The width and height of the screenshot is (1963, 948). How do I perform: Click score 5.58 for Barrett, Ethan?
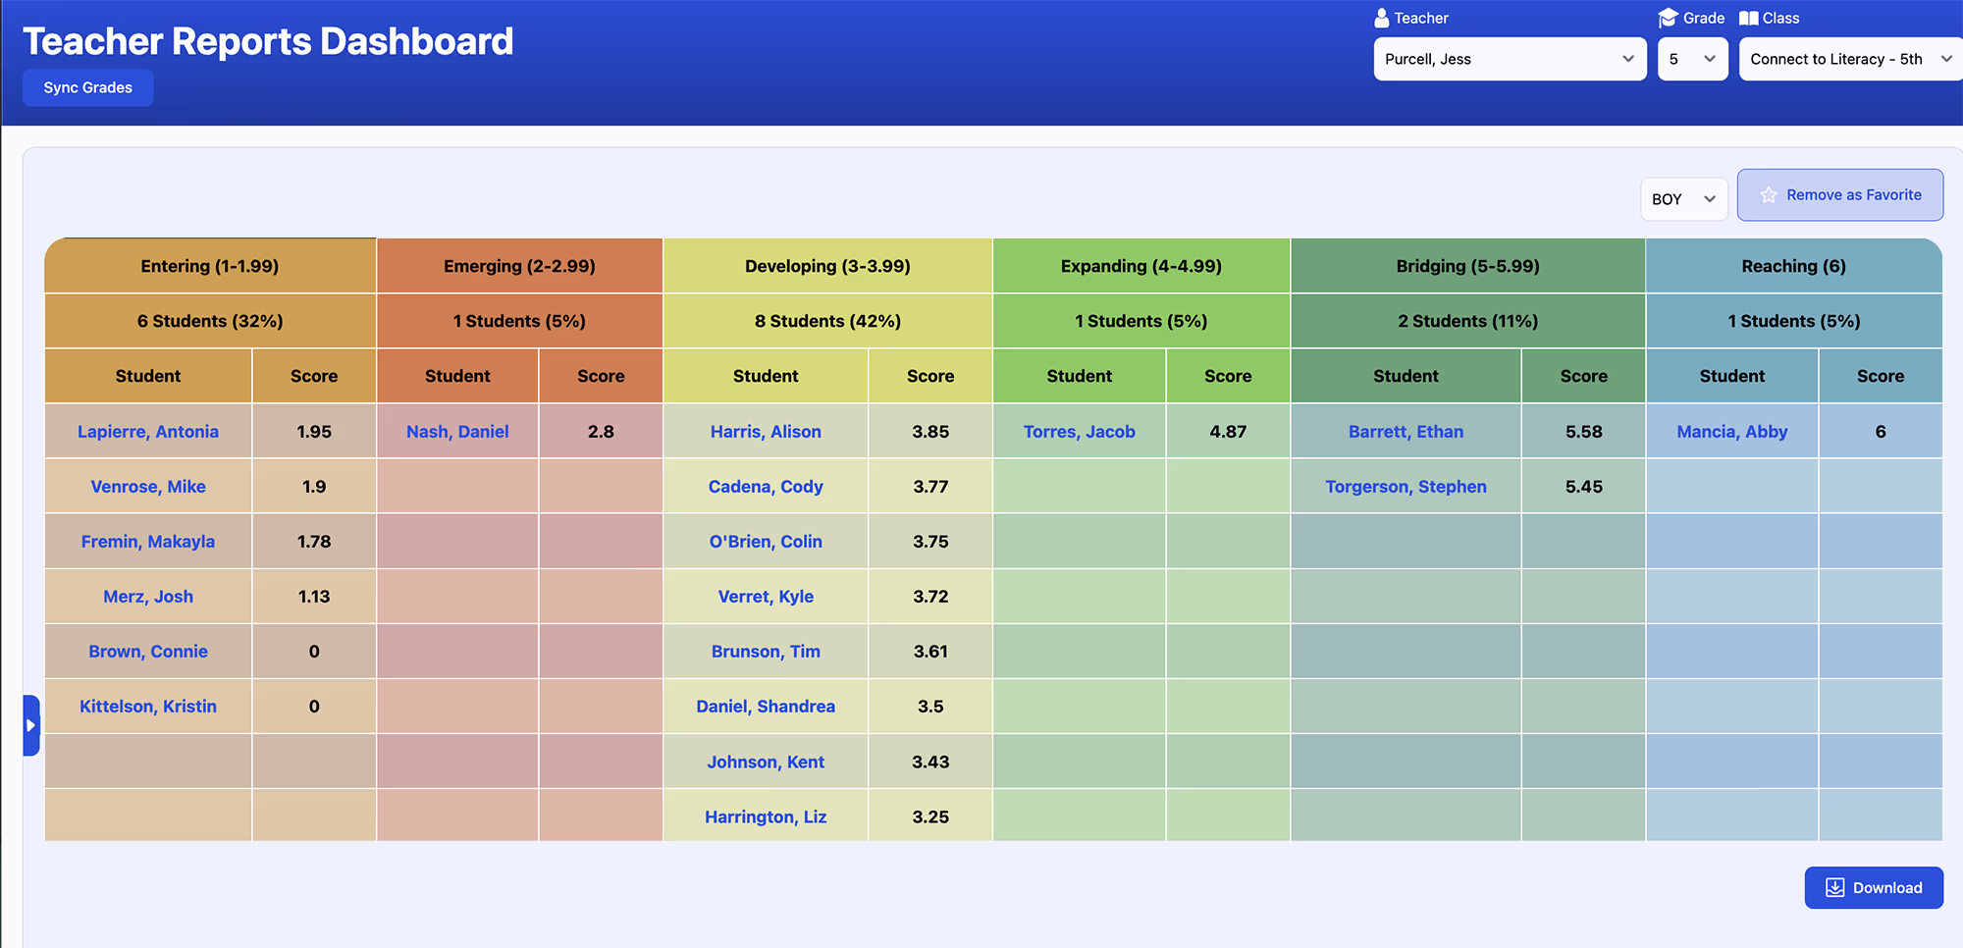pos(1583,432)
